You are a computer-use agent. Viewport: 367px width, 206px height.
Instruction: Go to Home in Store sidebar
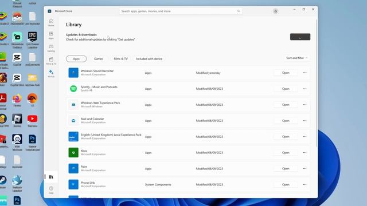tap(51, 22)
